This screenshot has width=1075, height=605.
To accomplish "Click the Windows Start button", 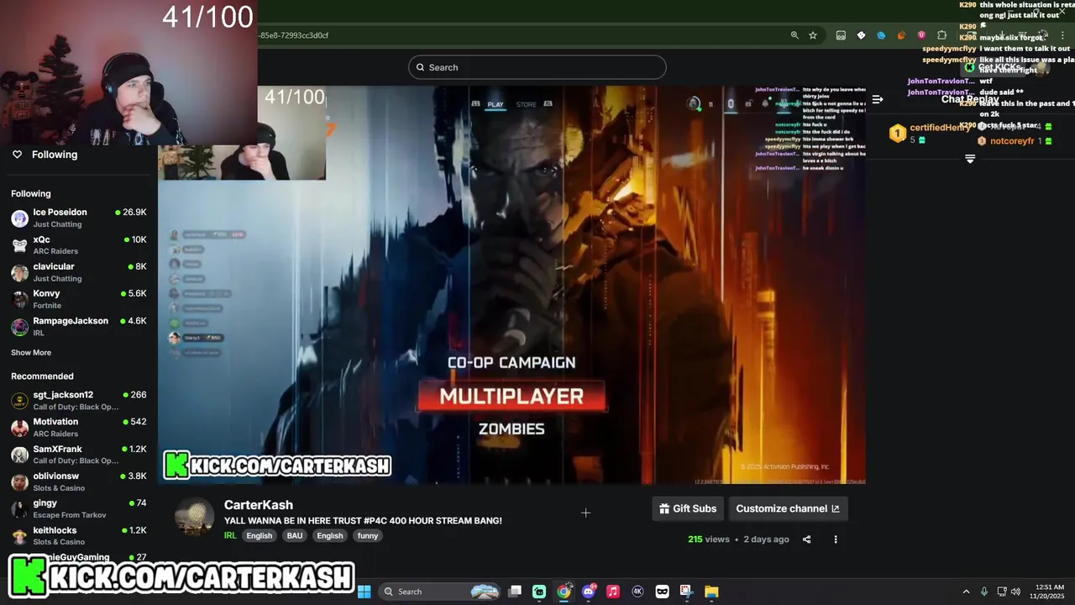I will click(364, 592).
